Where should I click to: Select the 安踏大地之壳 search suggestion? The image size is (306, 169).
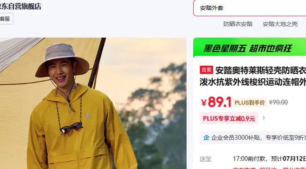280,24
